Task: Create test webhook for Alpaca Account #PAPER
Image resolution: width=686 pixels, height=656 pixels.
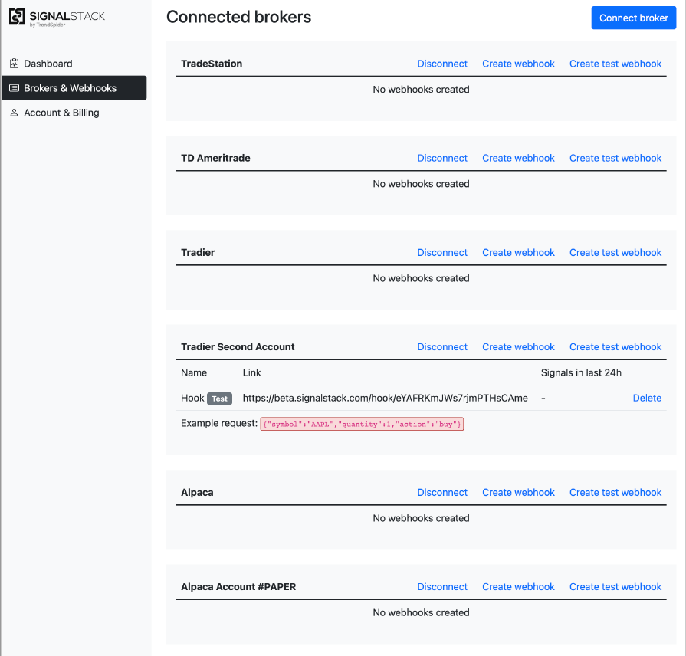Action: (615, 586)
